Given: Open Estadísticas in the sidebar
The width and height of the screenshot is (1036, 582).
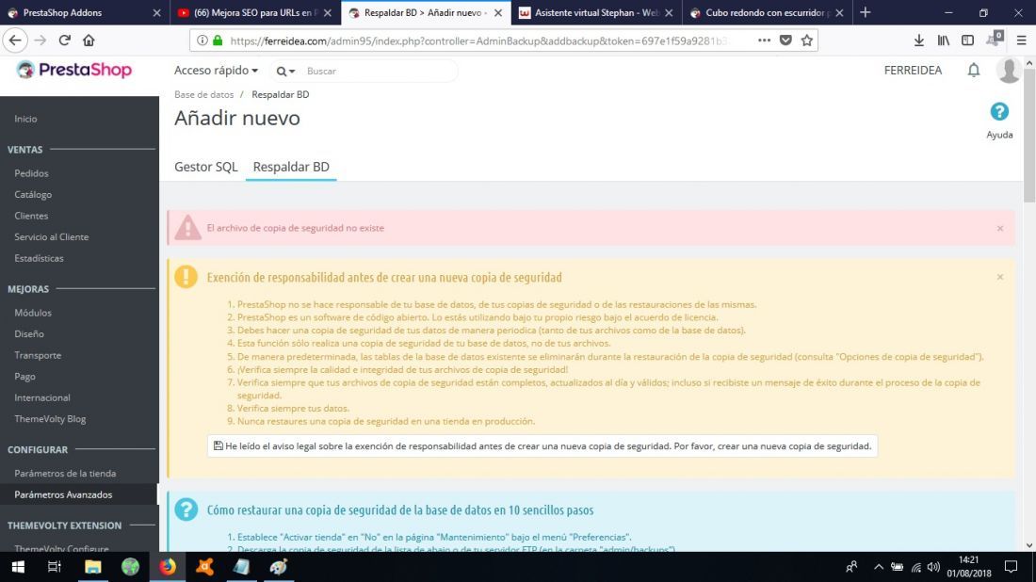Looking at the screenshot, I should pyautogui.click(x=39, y=258).
